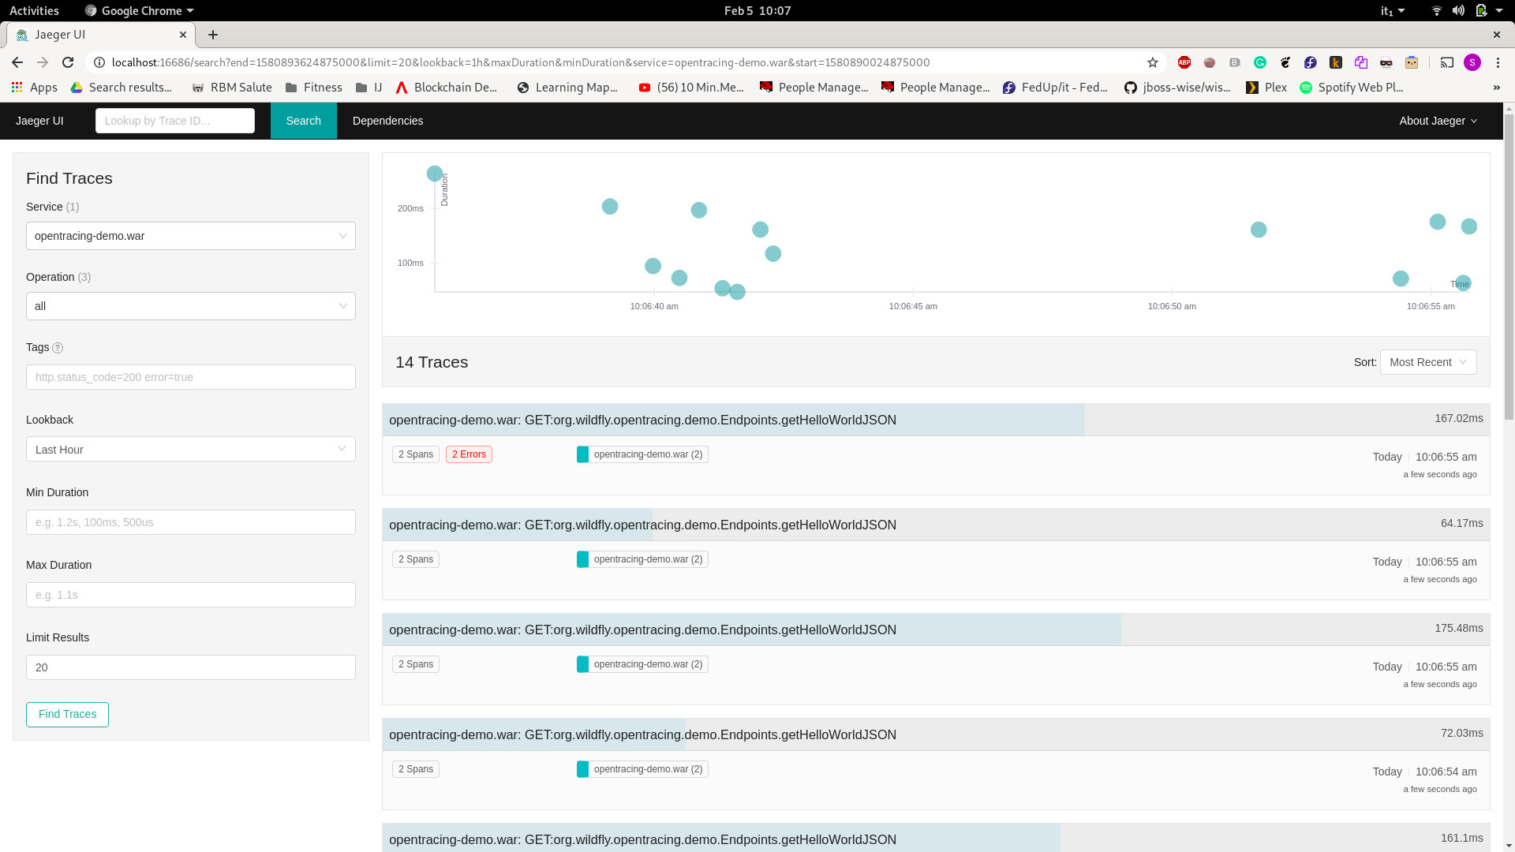Open the 167.02ms trace with 2 Errors
Viewport: 1515px width, 852px height.
click(642, 420)
